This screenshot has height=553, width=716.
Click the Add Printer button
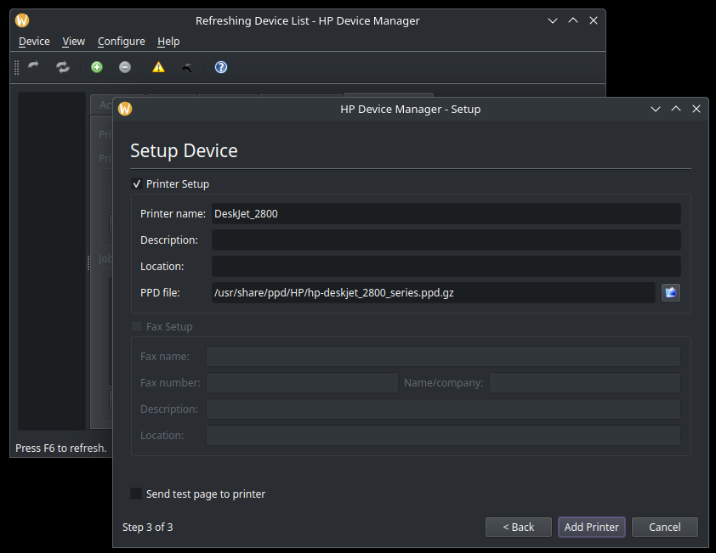tap(591, 527)
